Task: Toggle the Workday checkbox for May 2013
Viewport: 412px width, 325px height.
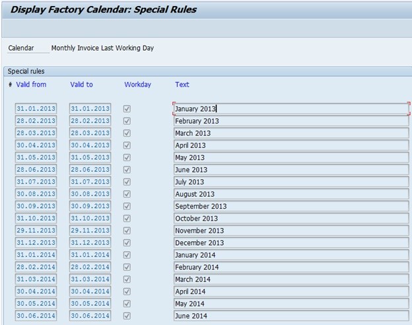Action: click(127, 157)
